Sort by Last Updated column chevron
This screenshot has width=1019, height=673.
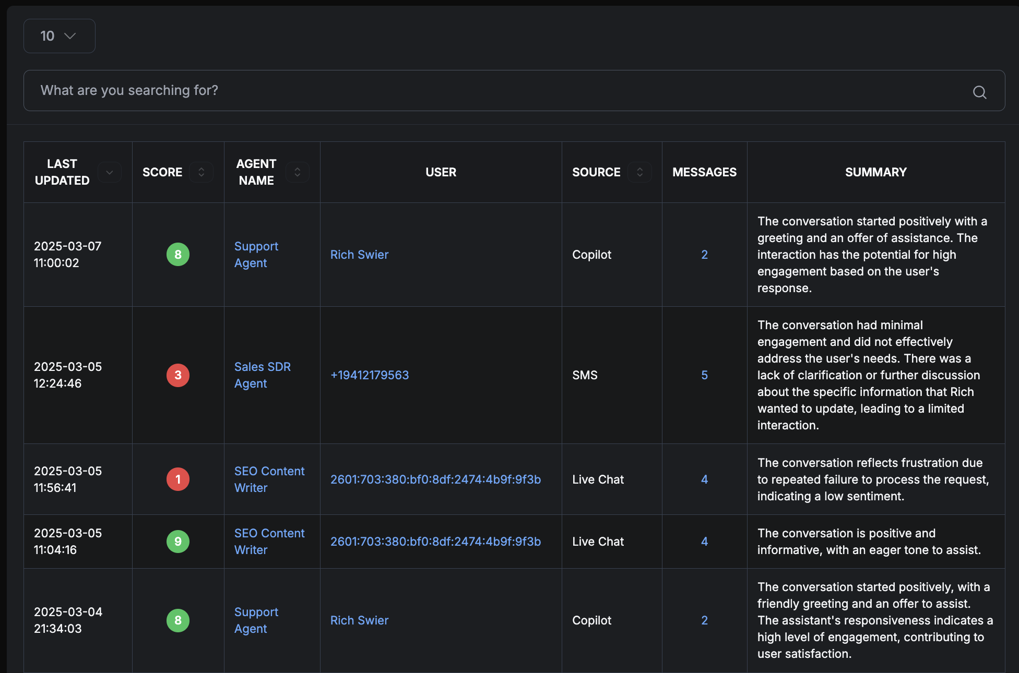(x=109, y=172)
